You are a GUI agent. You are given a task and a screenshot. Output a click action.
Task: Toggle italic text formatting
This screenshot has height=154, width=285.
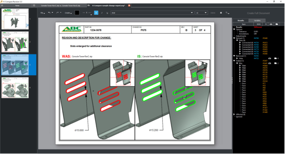pyautogui.click(x=102, y=13)
